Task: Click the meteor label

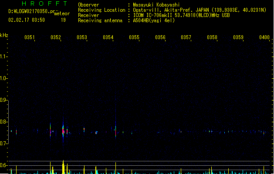Action: (x=62, y=13)
